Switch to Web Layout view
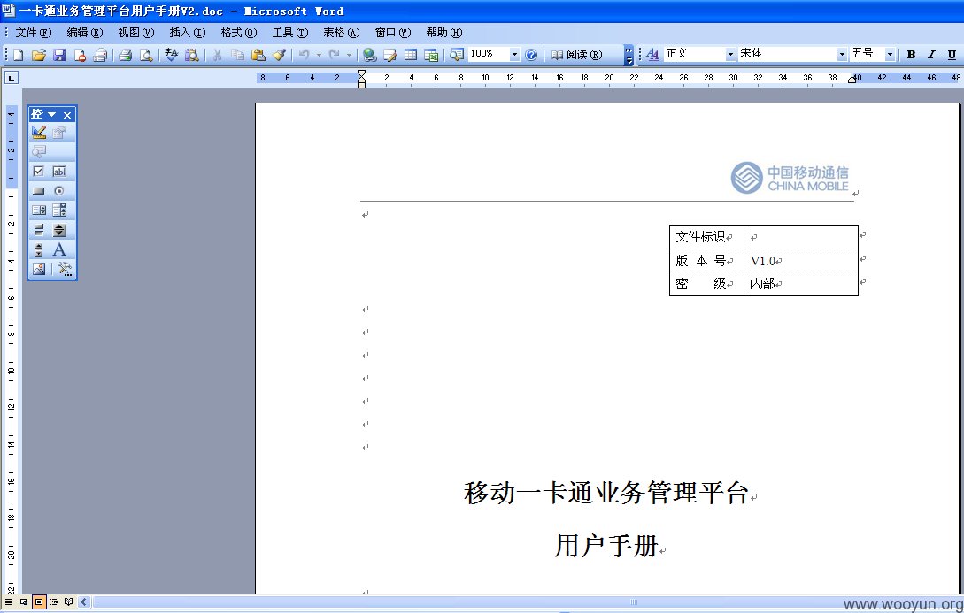This screenshot has width=964, height=613. click(x=23, y=602)
